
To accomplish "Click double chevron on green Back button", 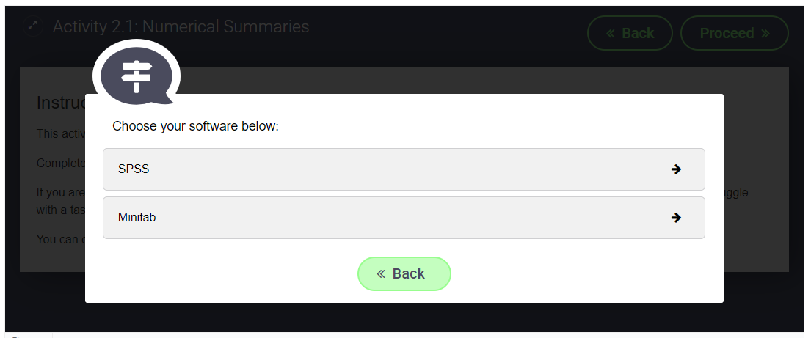I will coord(381,273).
